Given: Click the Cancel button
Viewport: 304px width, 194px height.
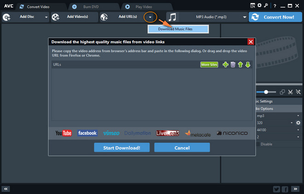Looking at the screenshot, I should point(182,148).
